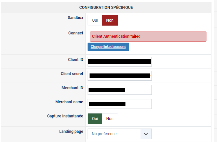This screenshot has height=142, width=217.
Task: Click the Sandbox row label
Action: (75, 18)
